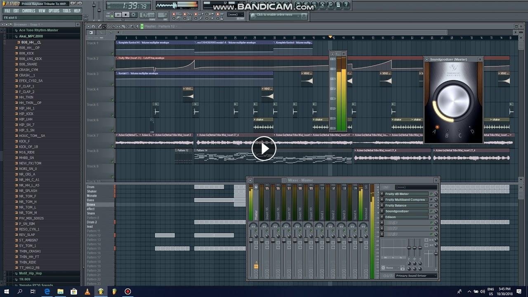Open the Primary Sound Driver output dropdown
528x297 pixels.
click(416, 276)
